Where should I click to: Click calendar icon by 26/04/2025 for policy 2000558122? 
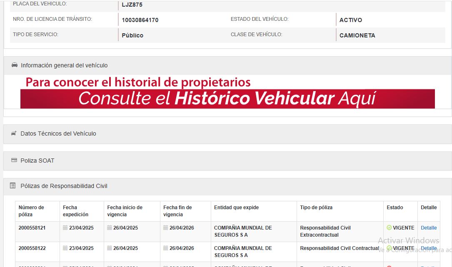[x=110, y=248]
